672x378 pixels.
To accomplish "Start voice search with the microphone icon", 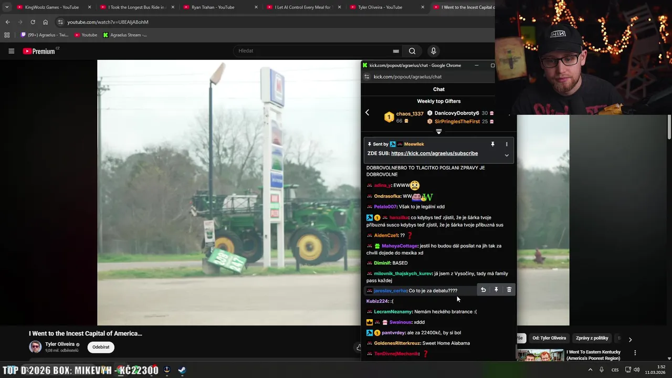I will 433,51.
